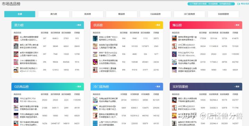Select the 1113450.8 value in 爆品榜
The height and width of the screenshot is (126, 249).
click(214, 46)
